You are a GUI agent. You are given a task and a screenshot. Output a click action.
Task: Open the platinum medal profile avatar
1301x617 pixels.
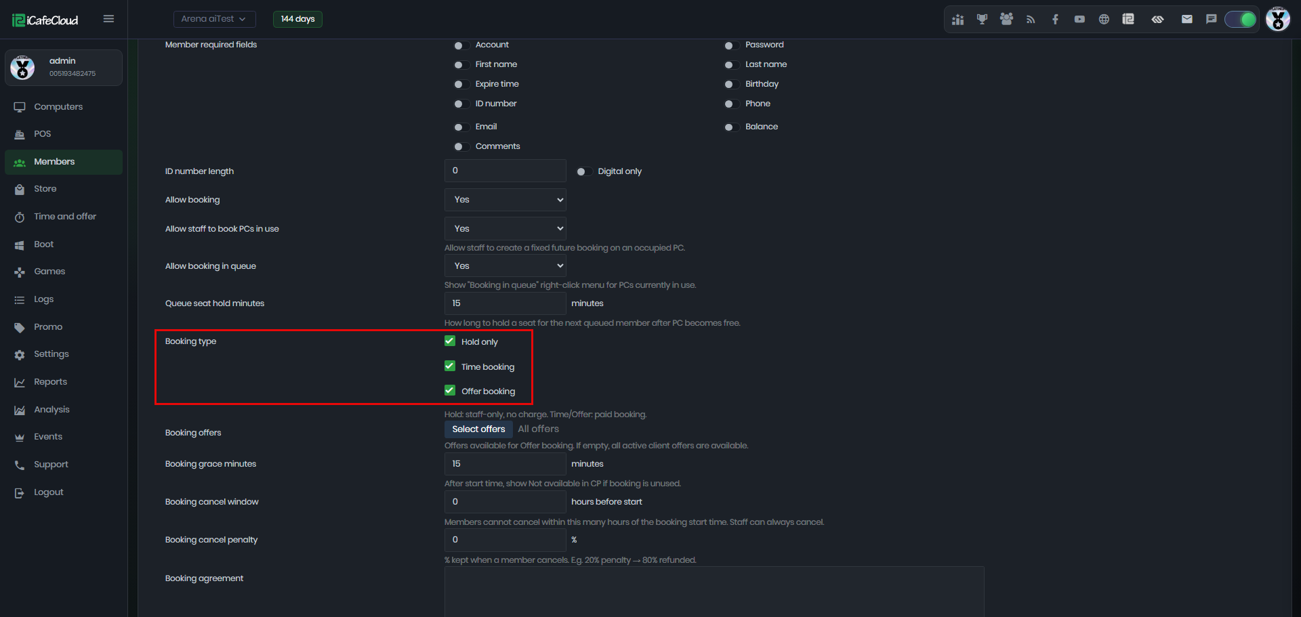pos(1278,19)
